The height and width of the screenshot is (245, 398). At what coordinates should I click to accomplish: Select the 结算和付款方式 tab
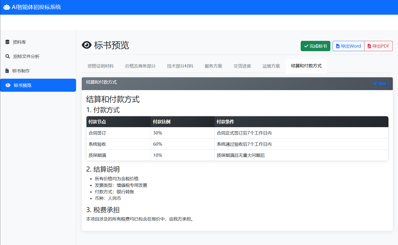tap(306, 66)
